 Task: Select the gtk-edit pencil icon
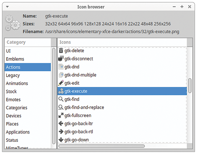(x=61, y=83)
